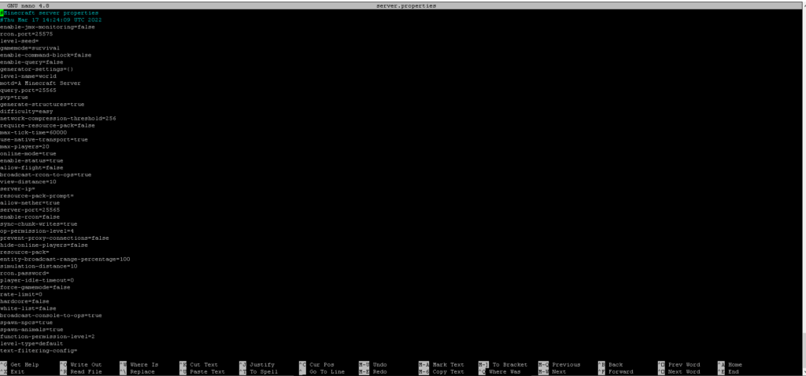Click the enable-status=true line
806x376 pixels.
click(31, 160)
